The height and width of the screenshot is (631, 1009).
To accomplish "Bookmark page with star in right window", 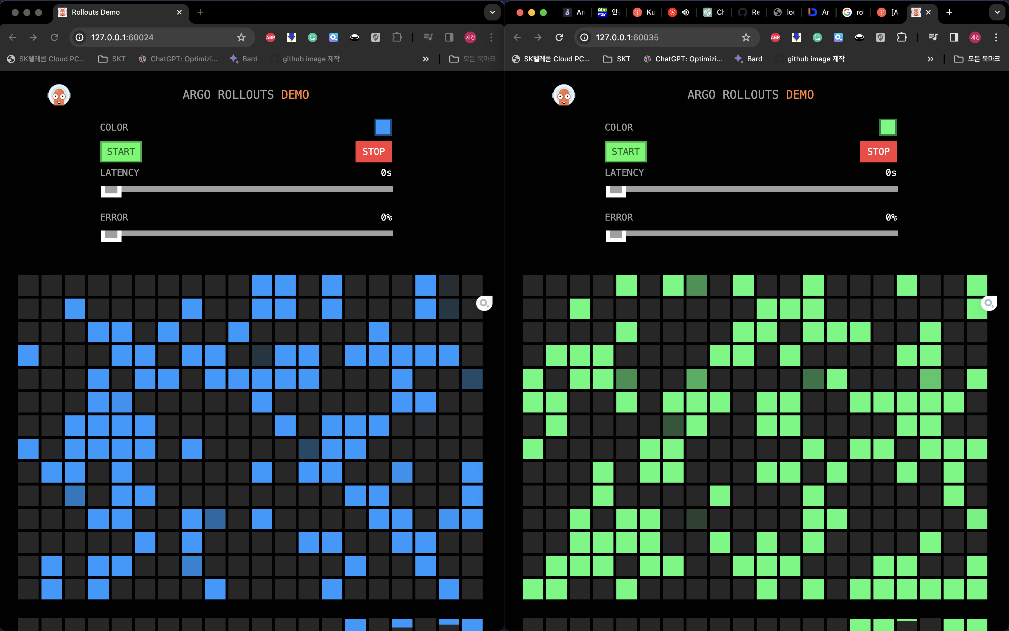I will (746, 38).
